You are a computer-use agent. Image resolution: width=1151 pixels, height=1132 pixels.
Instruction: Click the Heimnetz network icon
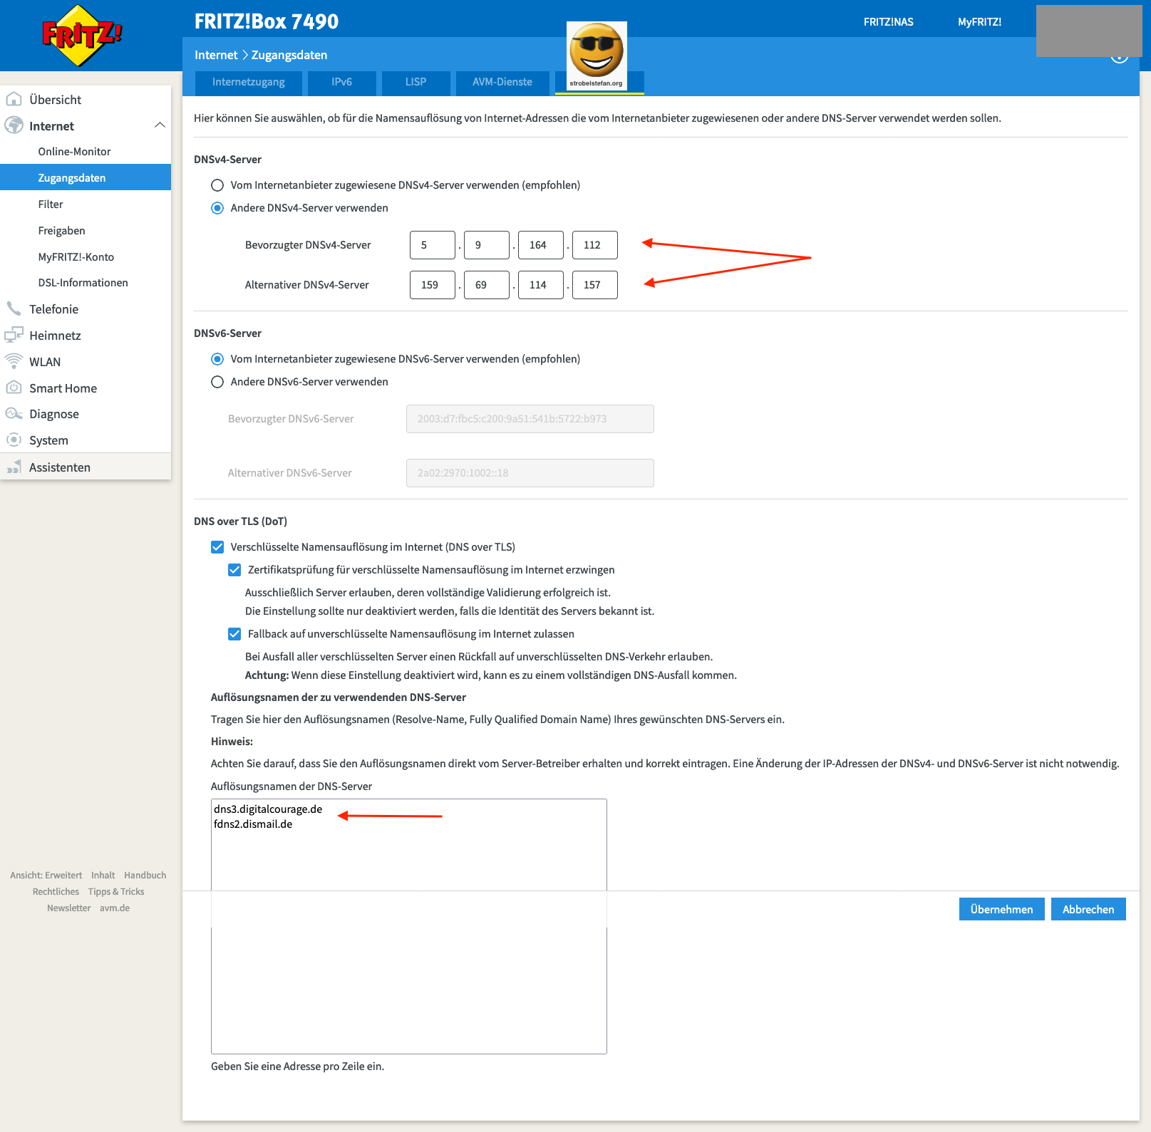pos(14,335)
